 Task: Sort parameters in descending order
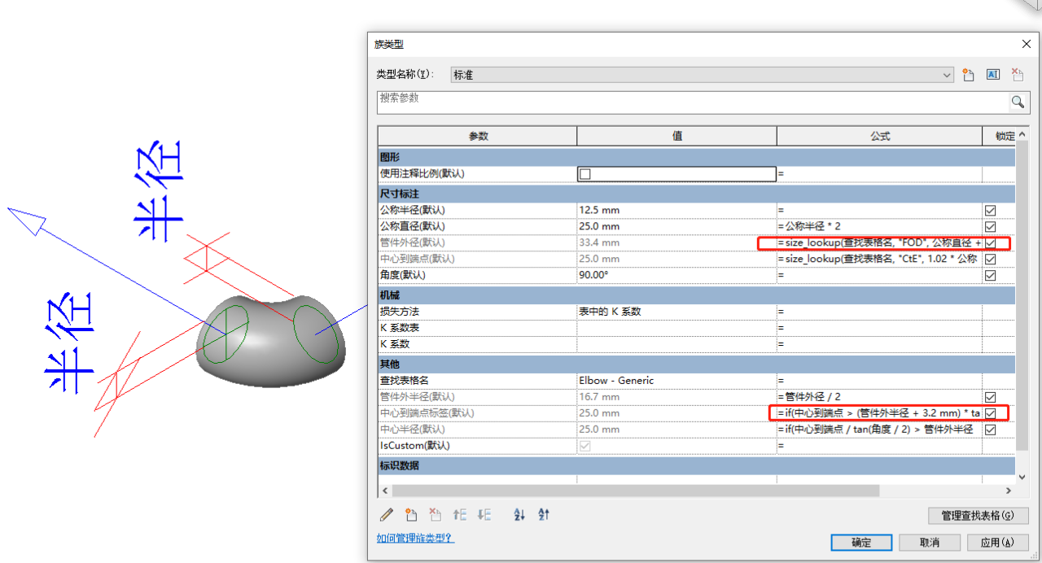544,514
